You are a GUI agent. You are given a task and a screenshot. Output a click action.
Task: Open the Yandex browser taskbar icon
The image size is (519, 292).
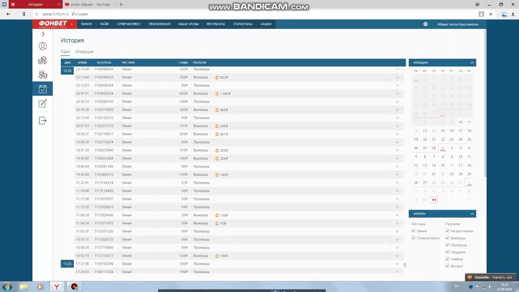(x=57, y=287)
